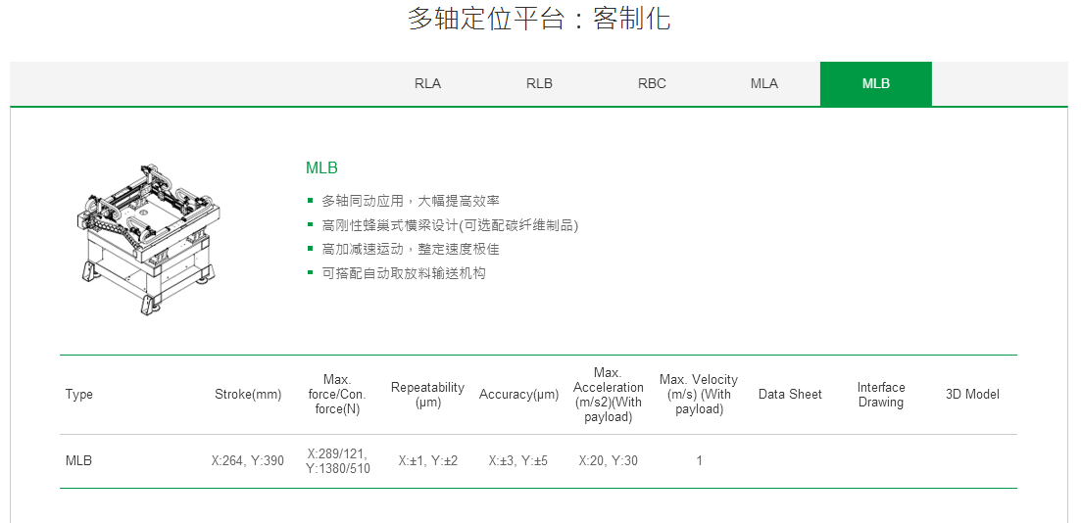The width and height of the screenshot is (1081, 523).
Task: Click the Accuracy(μm) column header
Action: point(518,395)
